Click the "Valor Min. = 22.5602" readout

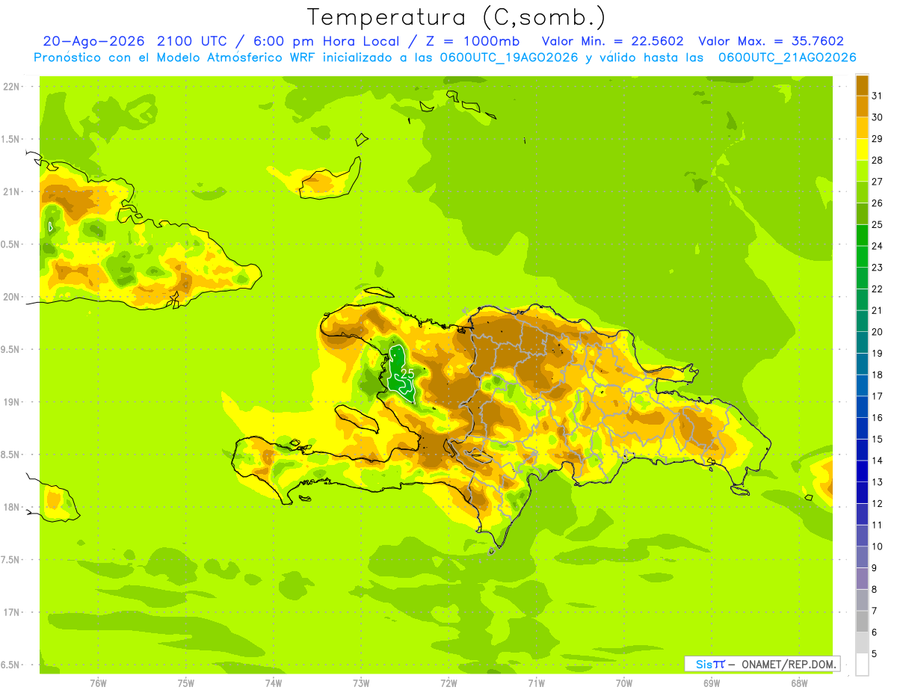click(x=614, y=41)
